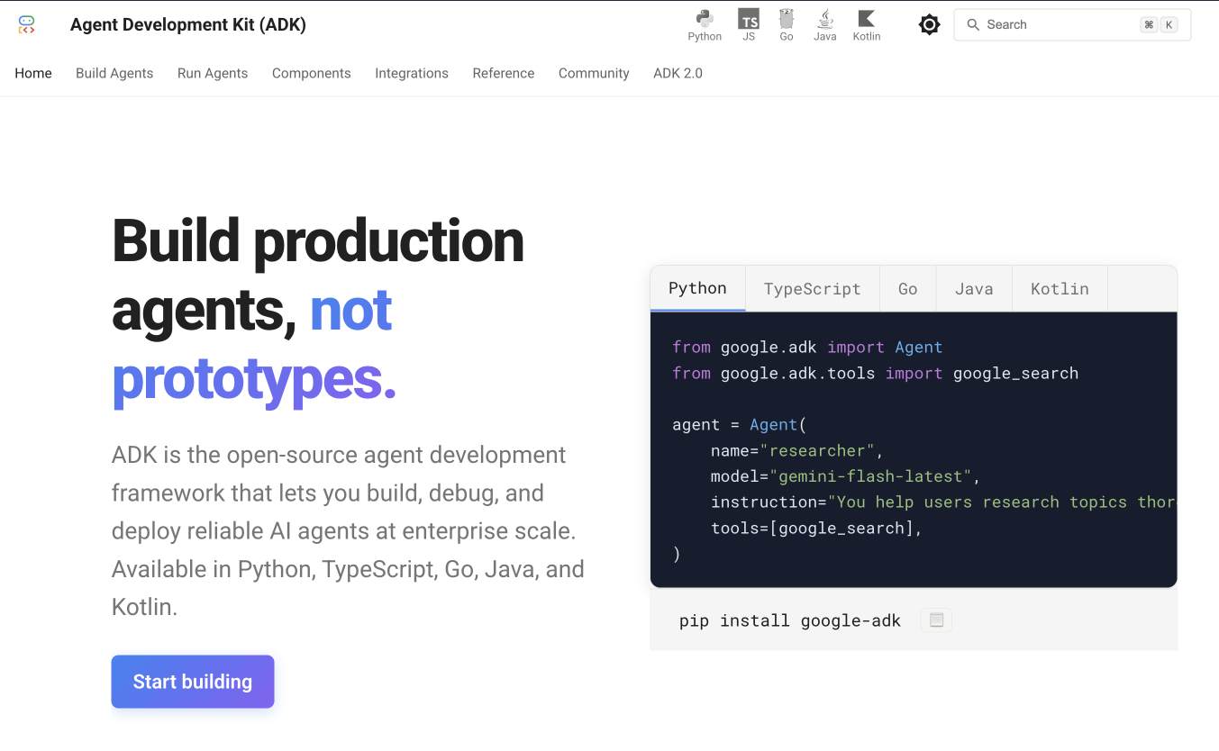1219x751 pixels.
Task: Switch code sample to Kotlin tab
Action: [1060, 289]
